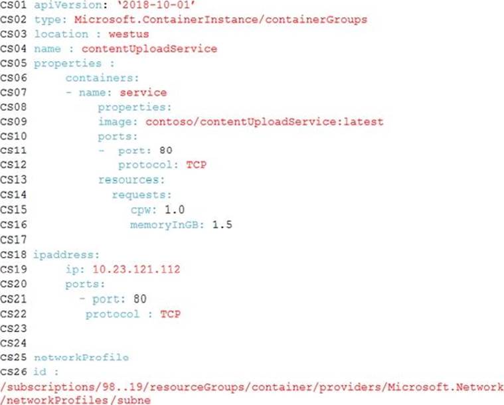Select the IP address 10.23.121.112
Viewport: 504px width, 405px height.
[x=136, y=269]
